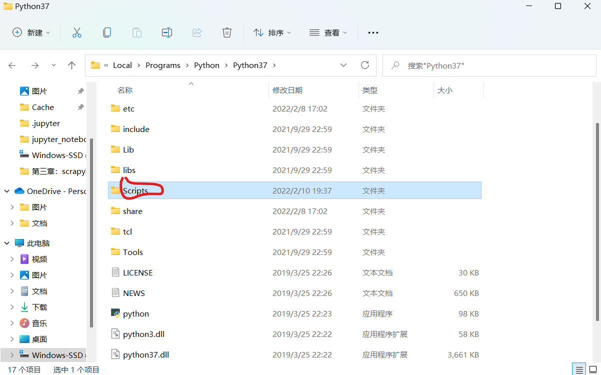Click Python37 in the address breadcrumb
601x375 pixels.
pos(250,65)
